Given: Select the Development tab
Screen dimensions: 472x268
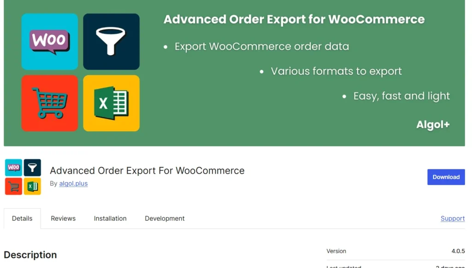Looking at the screenshot, I should [165, 218].
